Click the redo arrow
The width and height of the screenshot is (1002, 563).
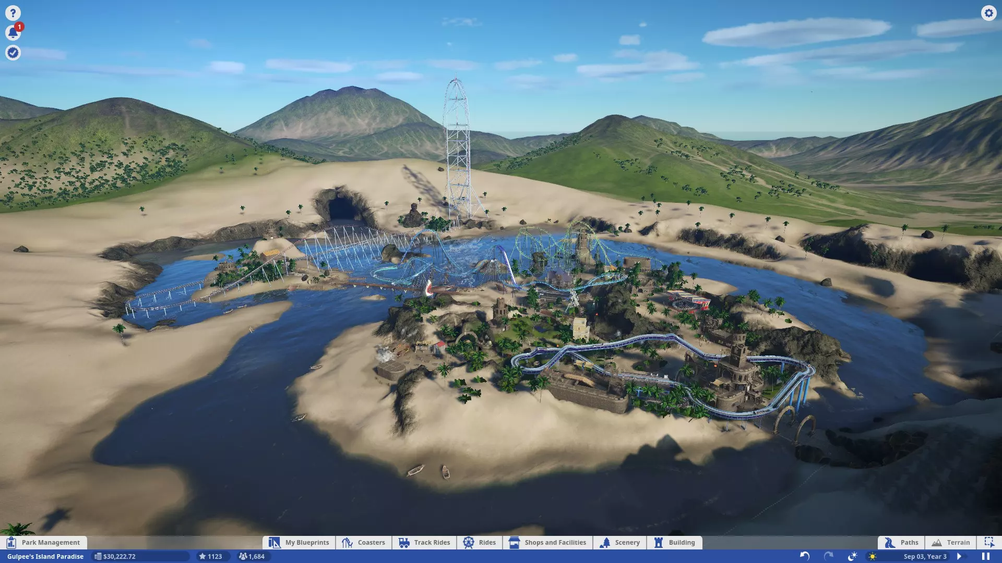828,556
